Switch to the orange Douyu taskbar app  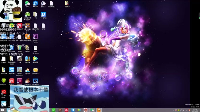tap(99, 110)
